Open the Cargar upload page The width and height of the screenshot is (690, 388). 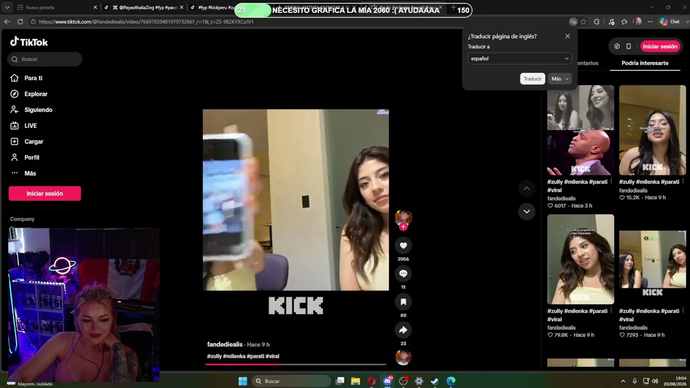click(27, 142)
